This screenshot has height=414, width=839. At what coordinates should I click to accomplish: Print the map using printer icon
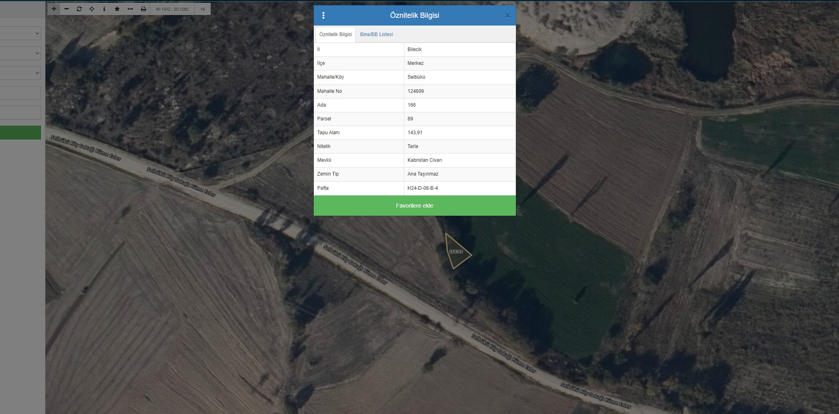pyautogui.click(x=143, y=9)
